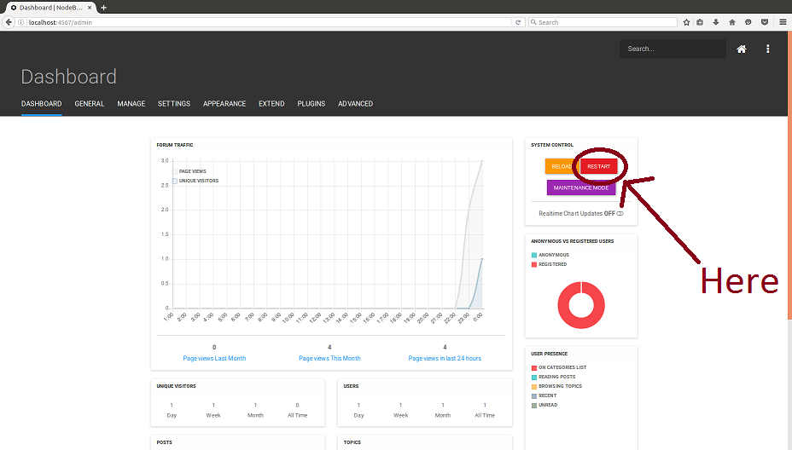This screenshot has height=450, width=792.
Task: Reload the page with the refresh icon
Action: click(518, 22)
